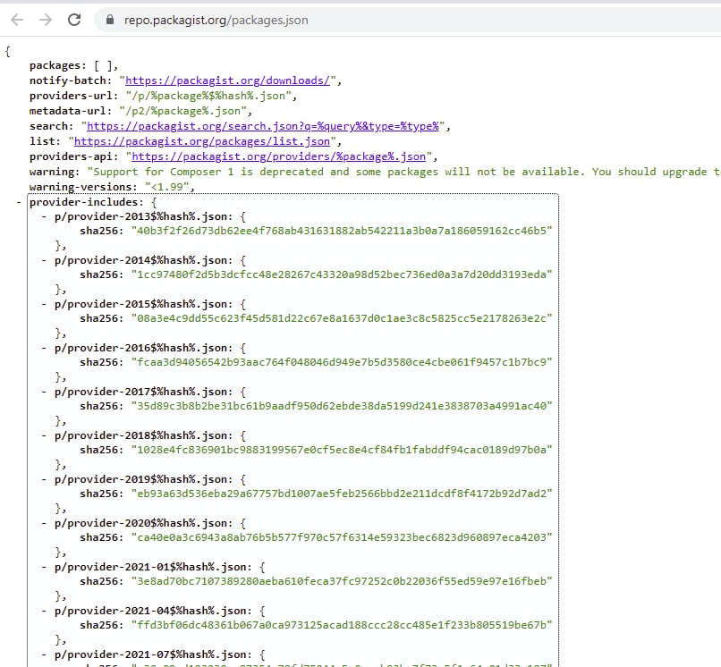Open the packages/list.json link
This screenshot has width=721, height=667.
(x=202, y=141)
